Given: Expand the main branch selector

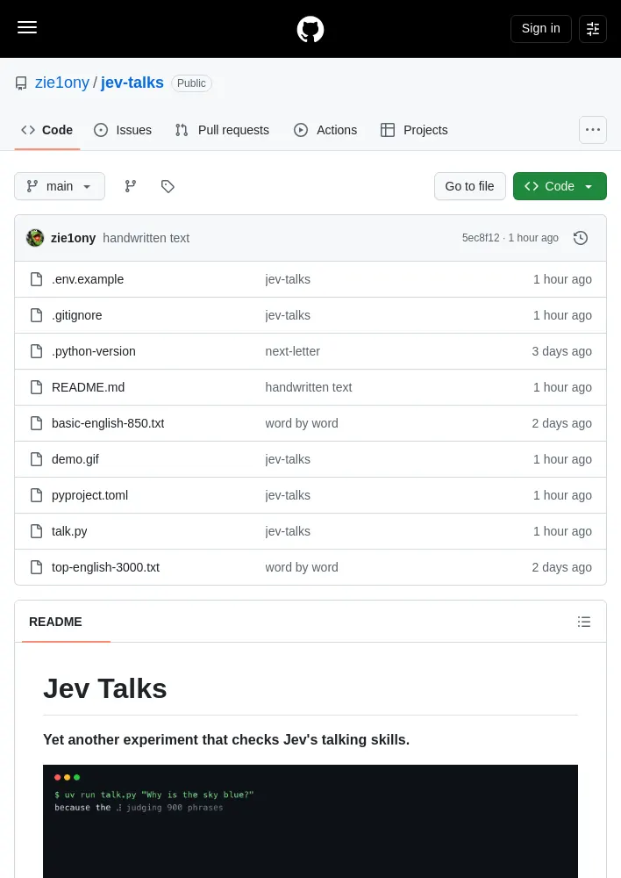Looking at the screenshot, I should (x=60, y=186).
